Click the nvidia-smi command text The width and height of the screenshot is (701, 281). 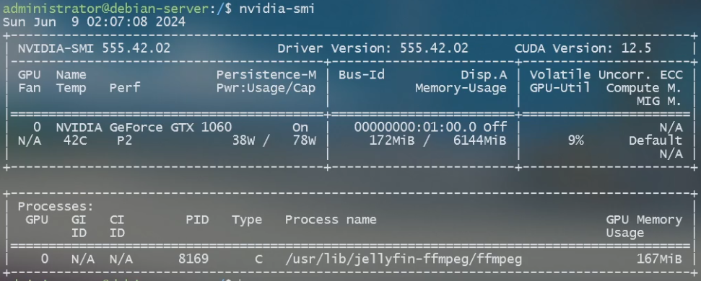pos(277,9)
